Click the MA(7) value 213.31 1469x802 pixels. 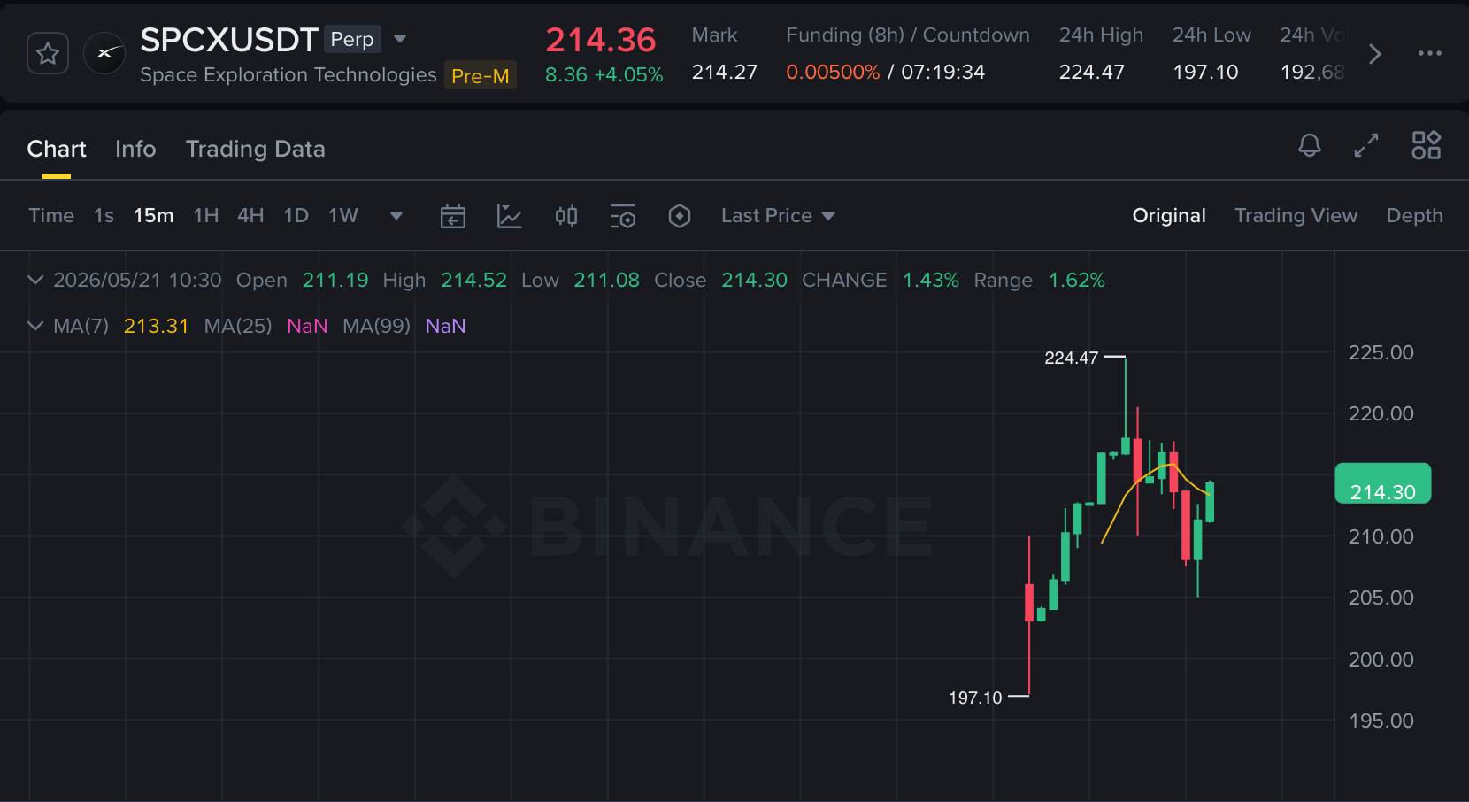point(157,326)
